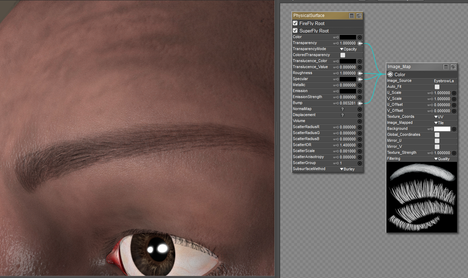This screenshot has height=278, width=468.
Task: Click the Transparency input connector plug
Action: pyautogui.click(x=360, y=43)
